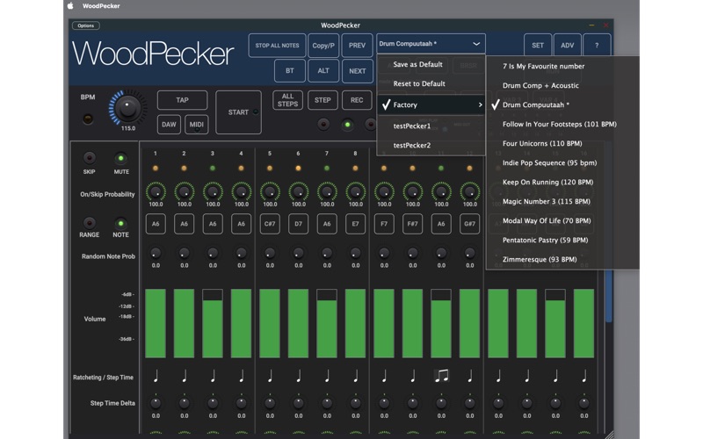Select testPecker2 preset
This screenshot has width=703, height=439.
tap(431, 145)
